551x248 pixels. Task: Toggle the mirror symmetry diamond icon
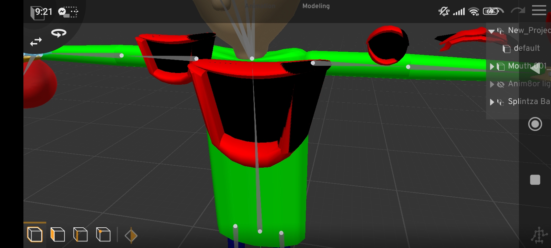(131, 236)
